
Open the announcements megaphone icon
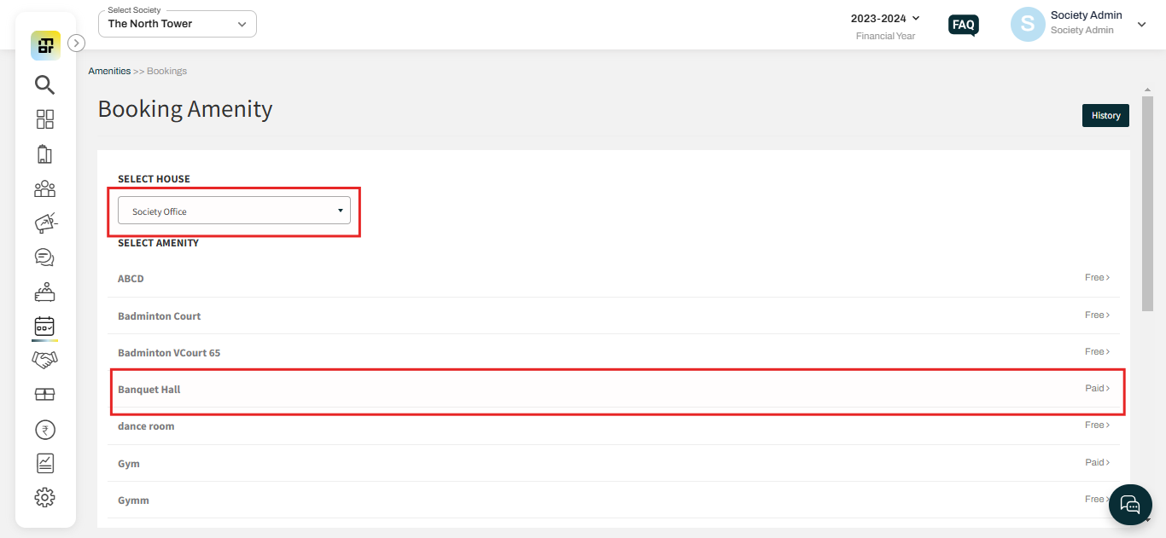pyautogui.click(x=44, y=223)
